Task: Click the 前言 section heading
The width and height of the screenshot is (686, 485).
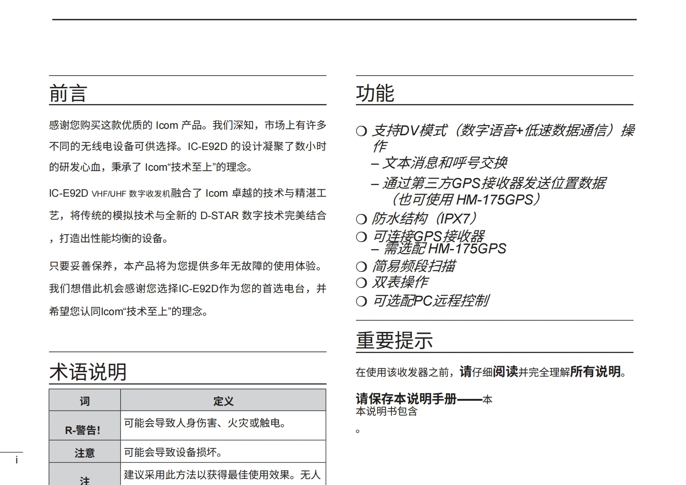Action: [68, 93]
